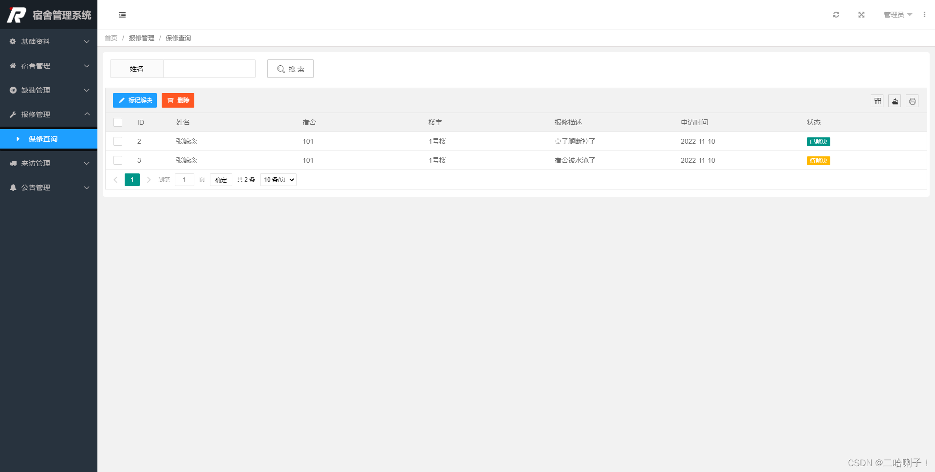Open the 10 条/页 page size dropdown

coord(279,180)
